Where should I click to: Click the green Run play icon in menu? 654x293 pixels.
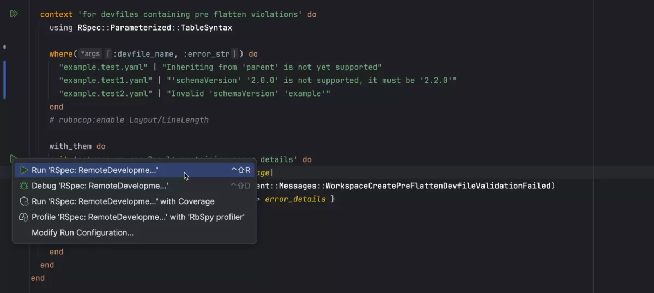24,170
